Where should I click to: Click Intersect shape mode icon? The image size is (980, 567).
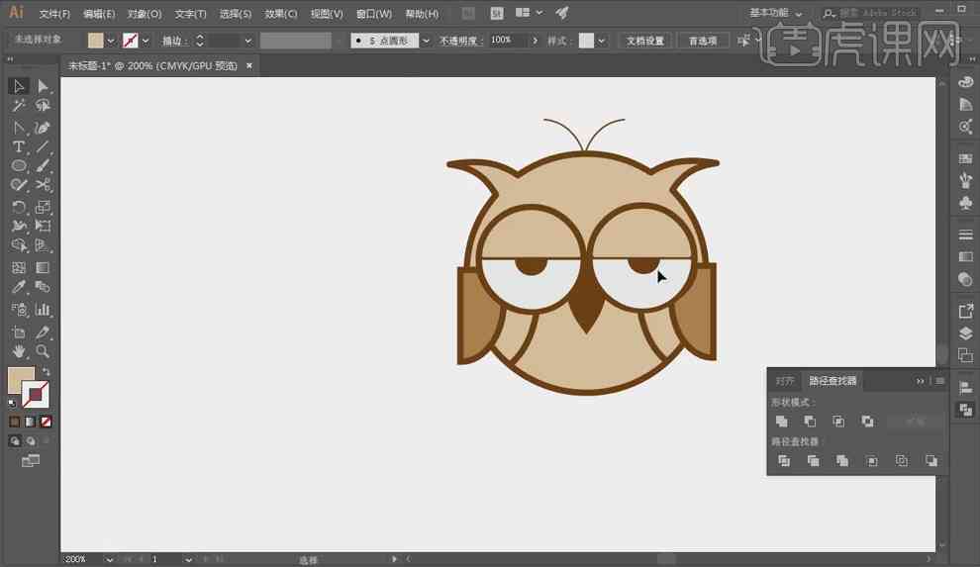tap(838, 422)
